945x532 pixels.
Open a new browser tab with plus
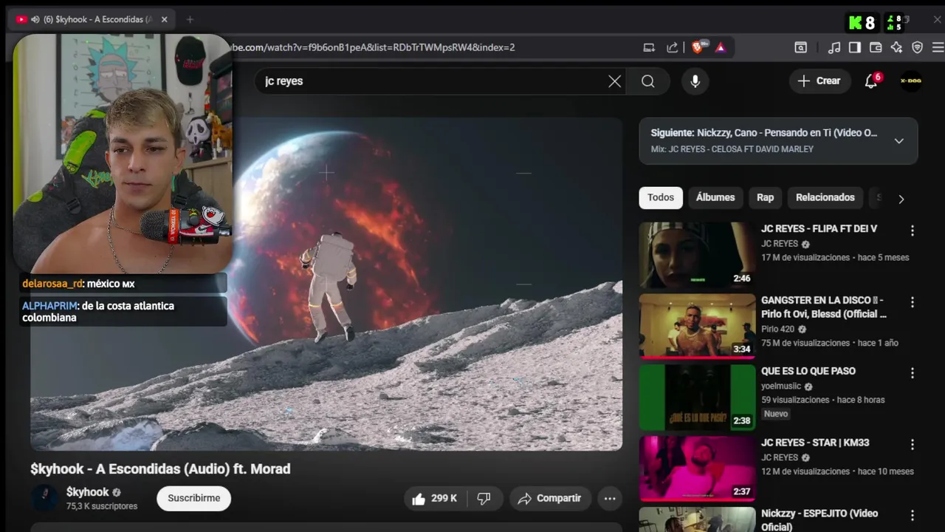click(x=190, y=19)
